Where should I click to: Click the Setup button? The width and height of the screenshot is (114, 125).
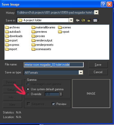12,90
